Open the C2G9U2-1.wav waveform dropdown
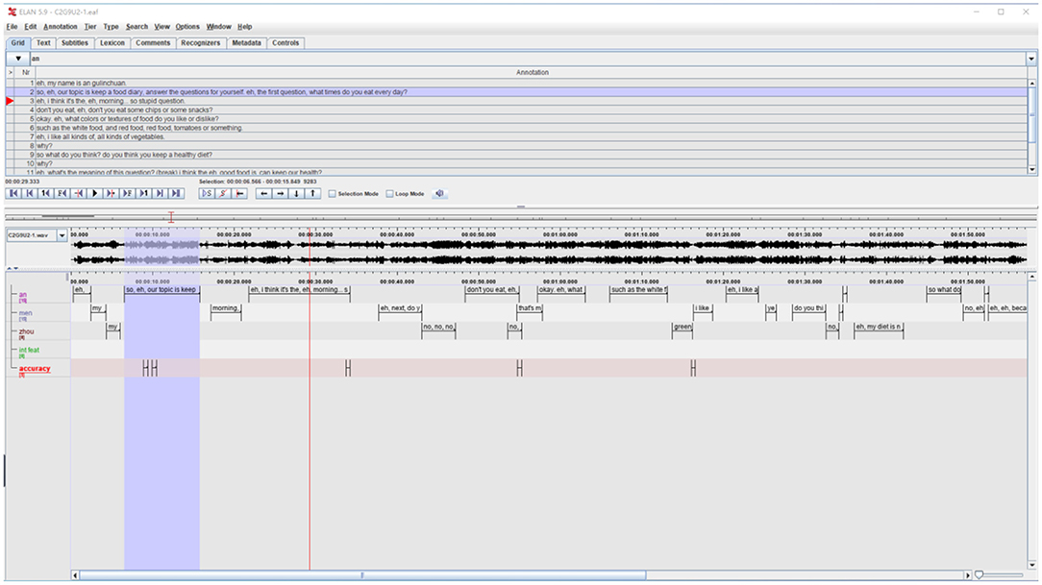The width and height of the screenshot is (1042, 585). click(x=62, y=235)
